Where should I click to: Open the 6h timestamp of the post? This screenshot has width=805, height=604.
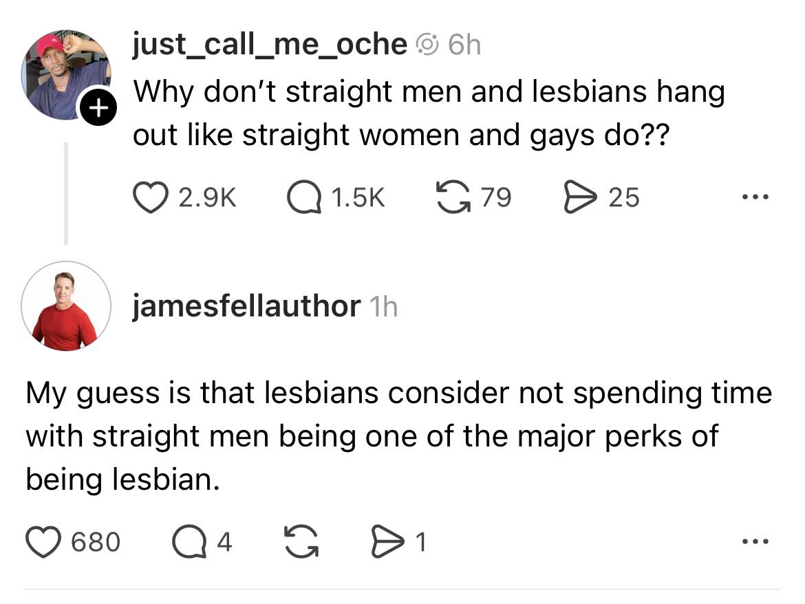[x=464, y=45]
